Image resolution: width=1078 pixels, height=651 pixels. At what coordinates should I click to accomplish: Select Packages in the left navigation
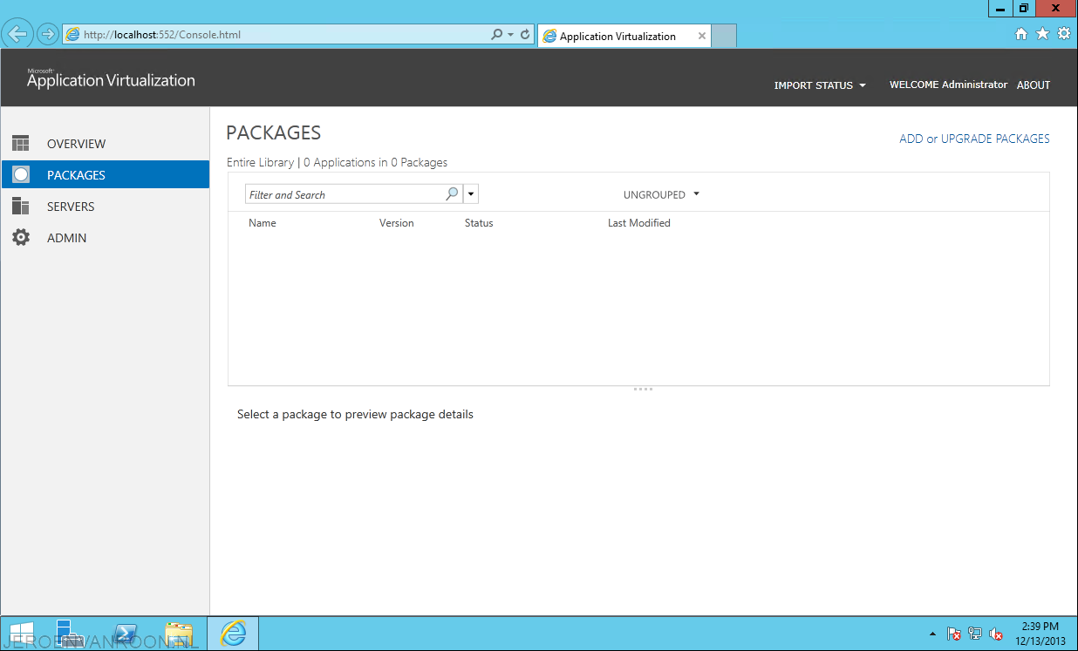click(106, 175)
